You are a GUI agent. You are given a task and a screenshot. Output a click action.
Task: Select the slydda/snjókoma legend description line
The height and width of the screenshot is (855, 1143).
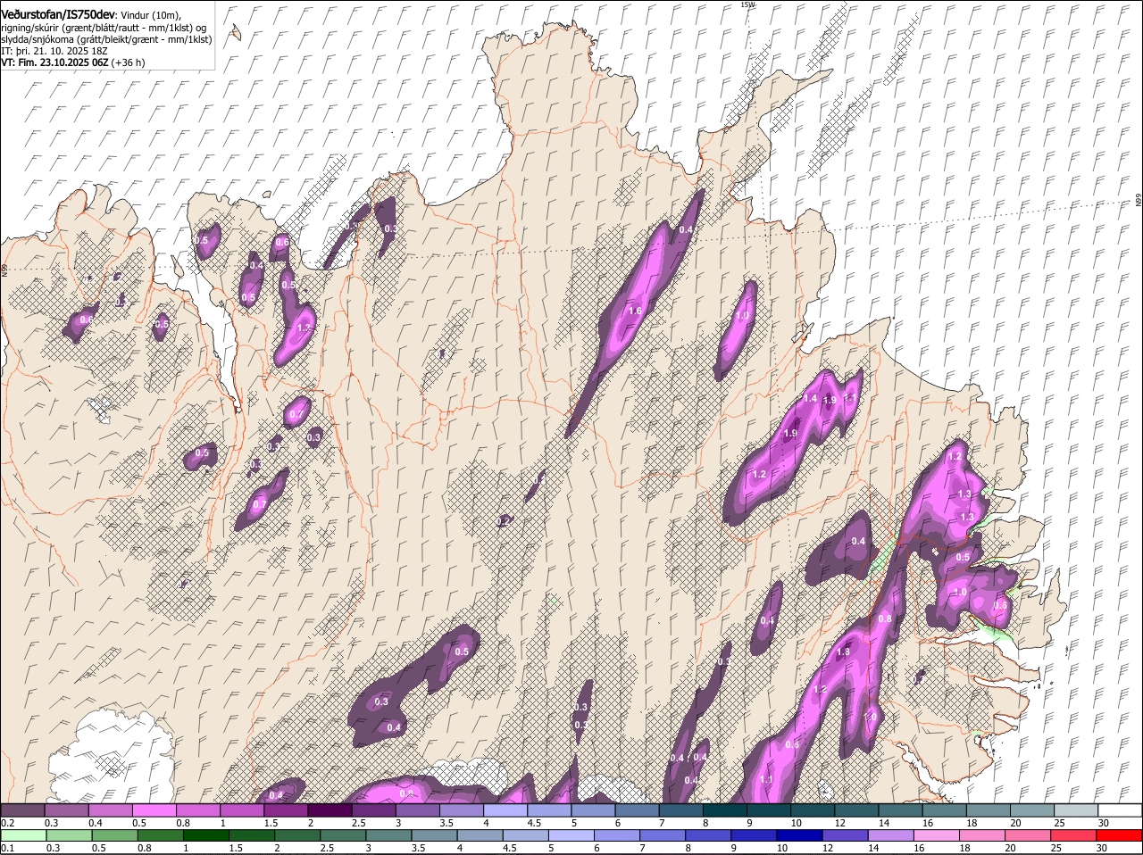[106, 39]
